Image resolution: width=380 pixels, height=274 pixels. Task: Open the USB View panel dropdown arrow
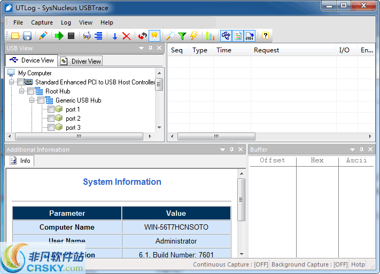(141, 48)
